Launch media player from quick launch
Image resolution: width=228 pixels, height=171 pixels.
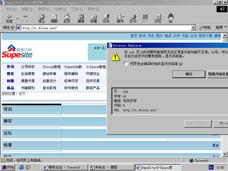click(28, 167)
